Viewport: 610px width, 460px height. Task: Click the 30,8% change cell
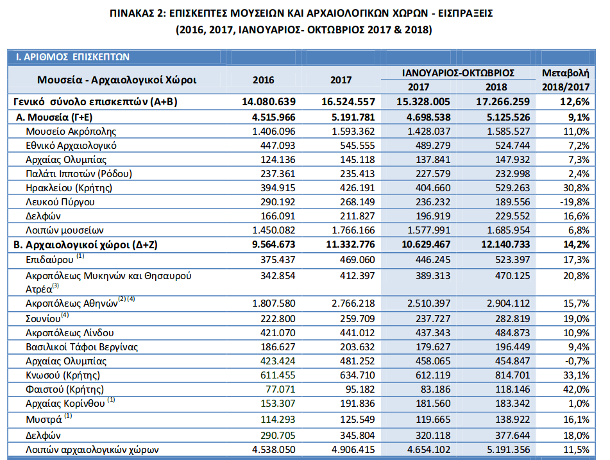tap(576, 188)
